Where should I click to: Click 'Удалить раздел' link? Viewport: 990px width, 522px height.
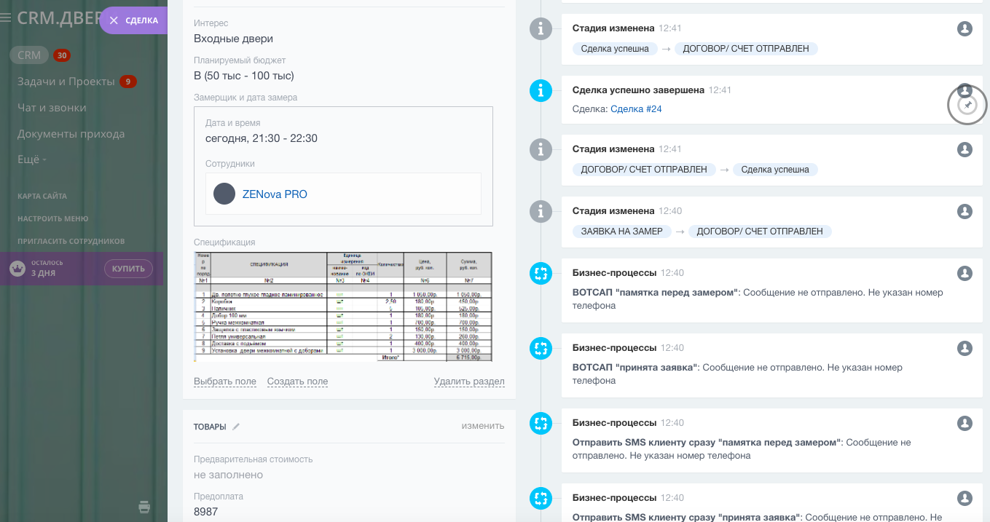[x=468, y=381]
